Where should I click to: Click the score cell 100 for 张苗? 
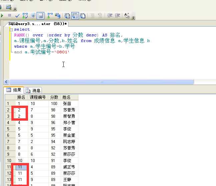[55, 103]
